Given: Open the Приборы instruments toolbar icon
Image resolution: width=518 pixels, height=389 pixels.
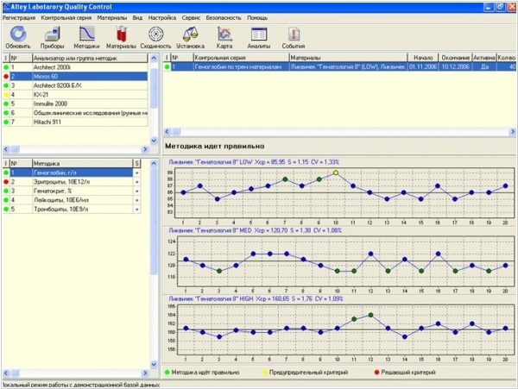Looking at the screenshot, I should (x=53, y=36).
